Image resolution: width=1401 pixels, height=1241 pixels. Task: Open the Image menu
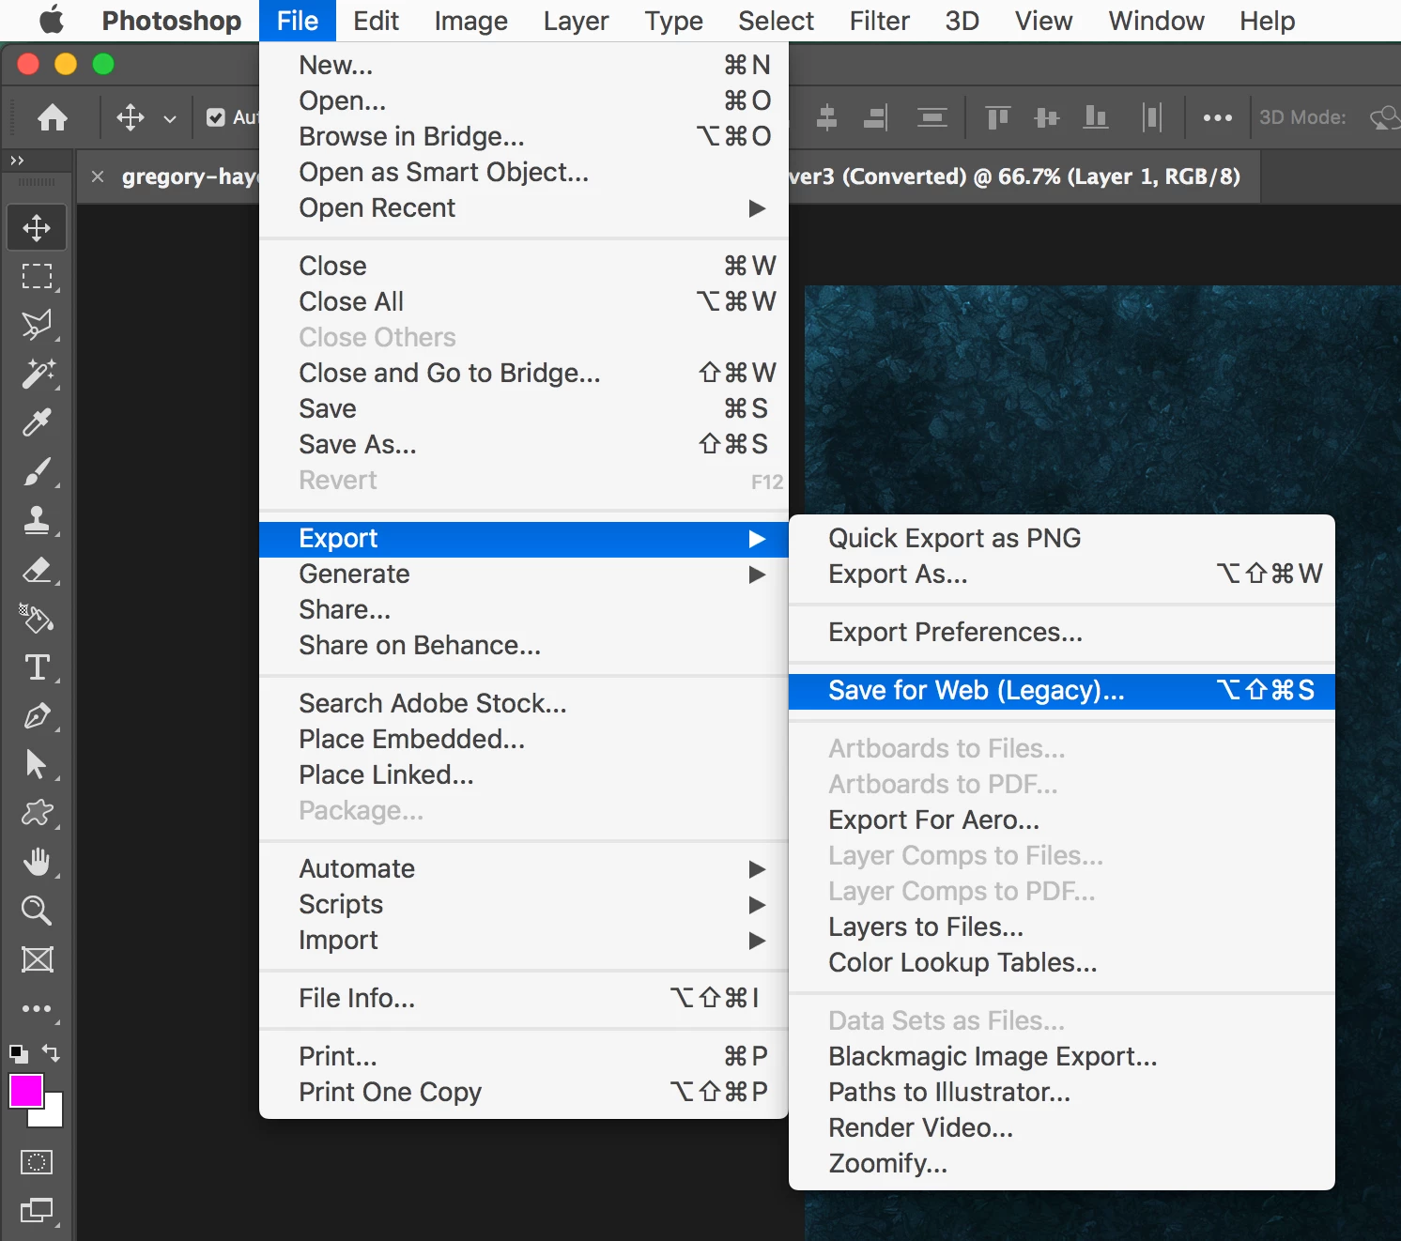click(471, 21)
